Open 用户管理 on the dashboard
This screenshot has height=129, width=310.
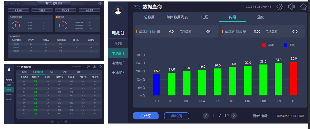pos(66,10)
